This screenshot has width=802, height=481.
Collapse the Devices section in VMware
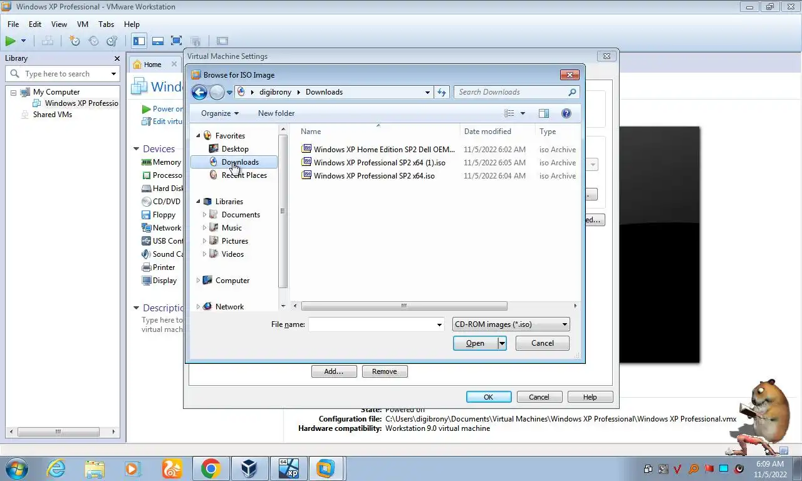click(x=136, y=149)
